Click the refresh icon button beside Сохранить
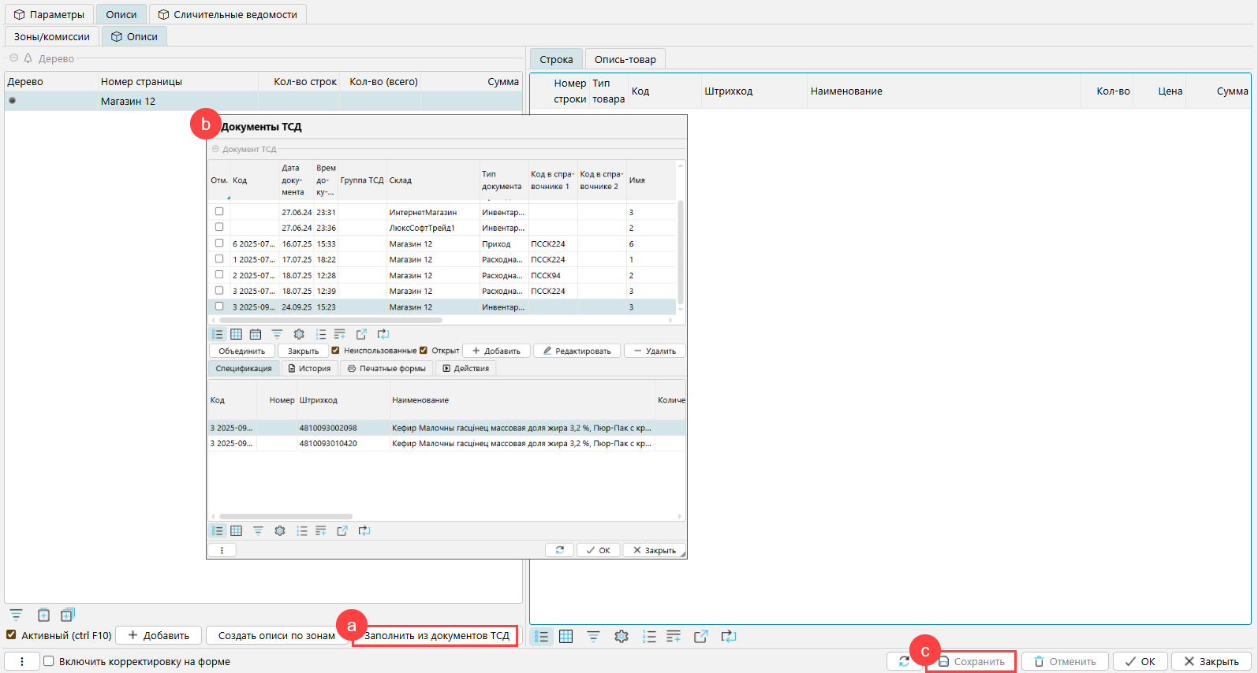 904,662
